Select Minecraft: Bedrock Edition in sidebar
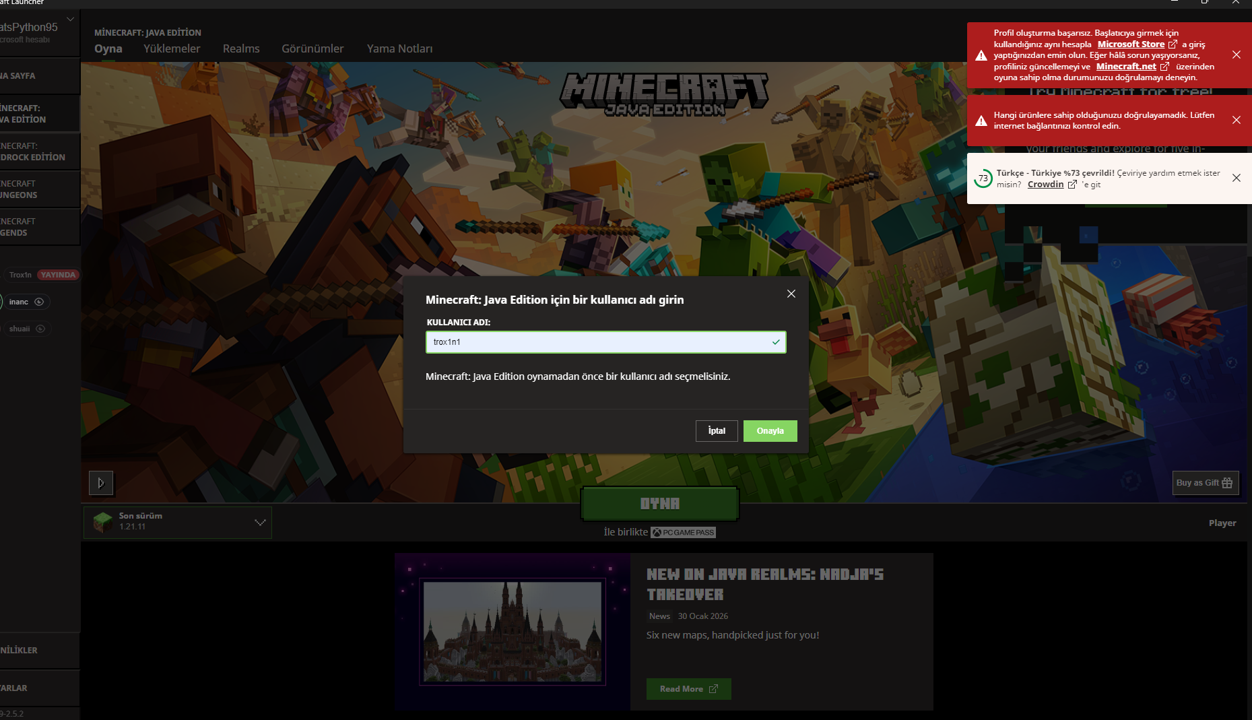The width and height of the screenshot is (1252, 720). tap(40, 152)
